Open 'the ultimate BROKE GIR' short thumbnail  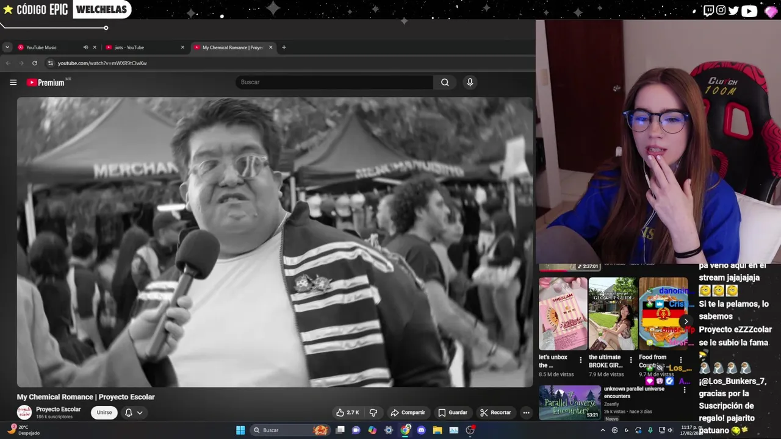[613, 313]
